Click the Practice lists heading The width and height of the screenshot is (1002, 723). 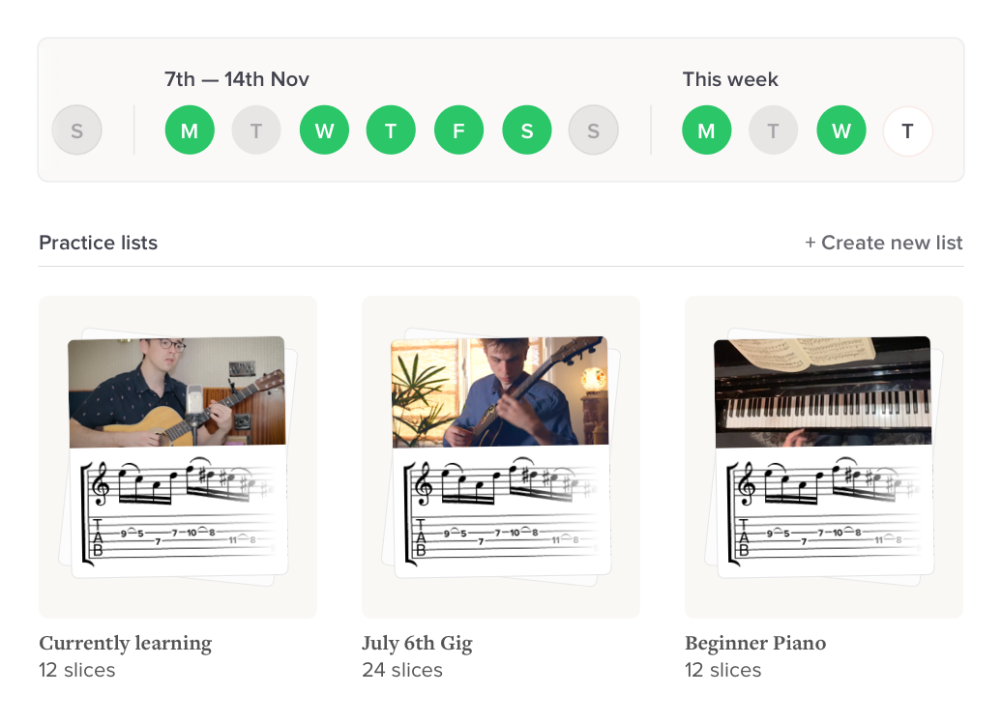click(x=98, y=243)
